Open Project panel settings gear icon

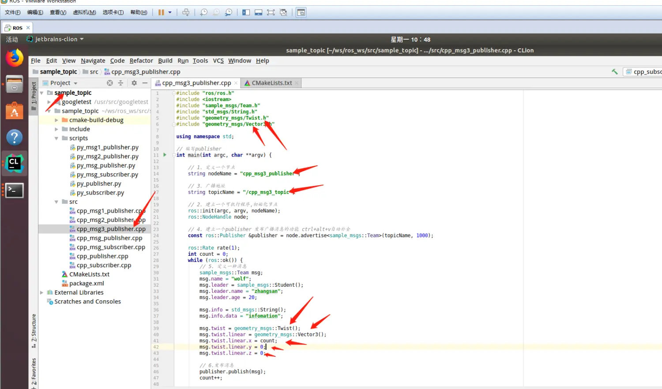coord(134,83)
